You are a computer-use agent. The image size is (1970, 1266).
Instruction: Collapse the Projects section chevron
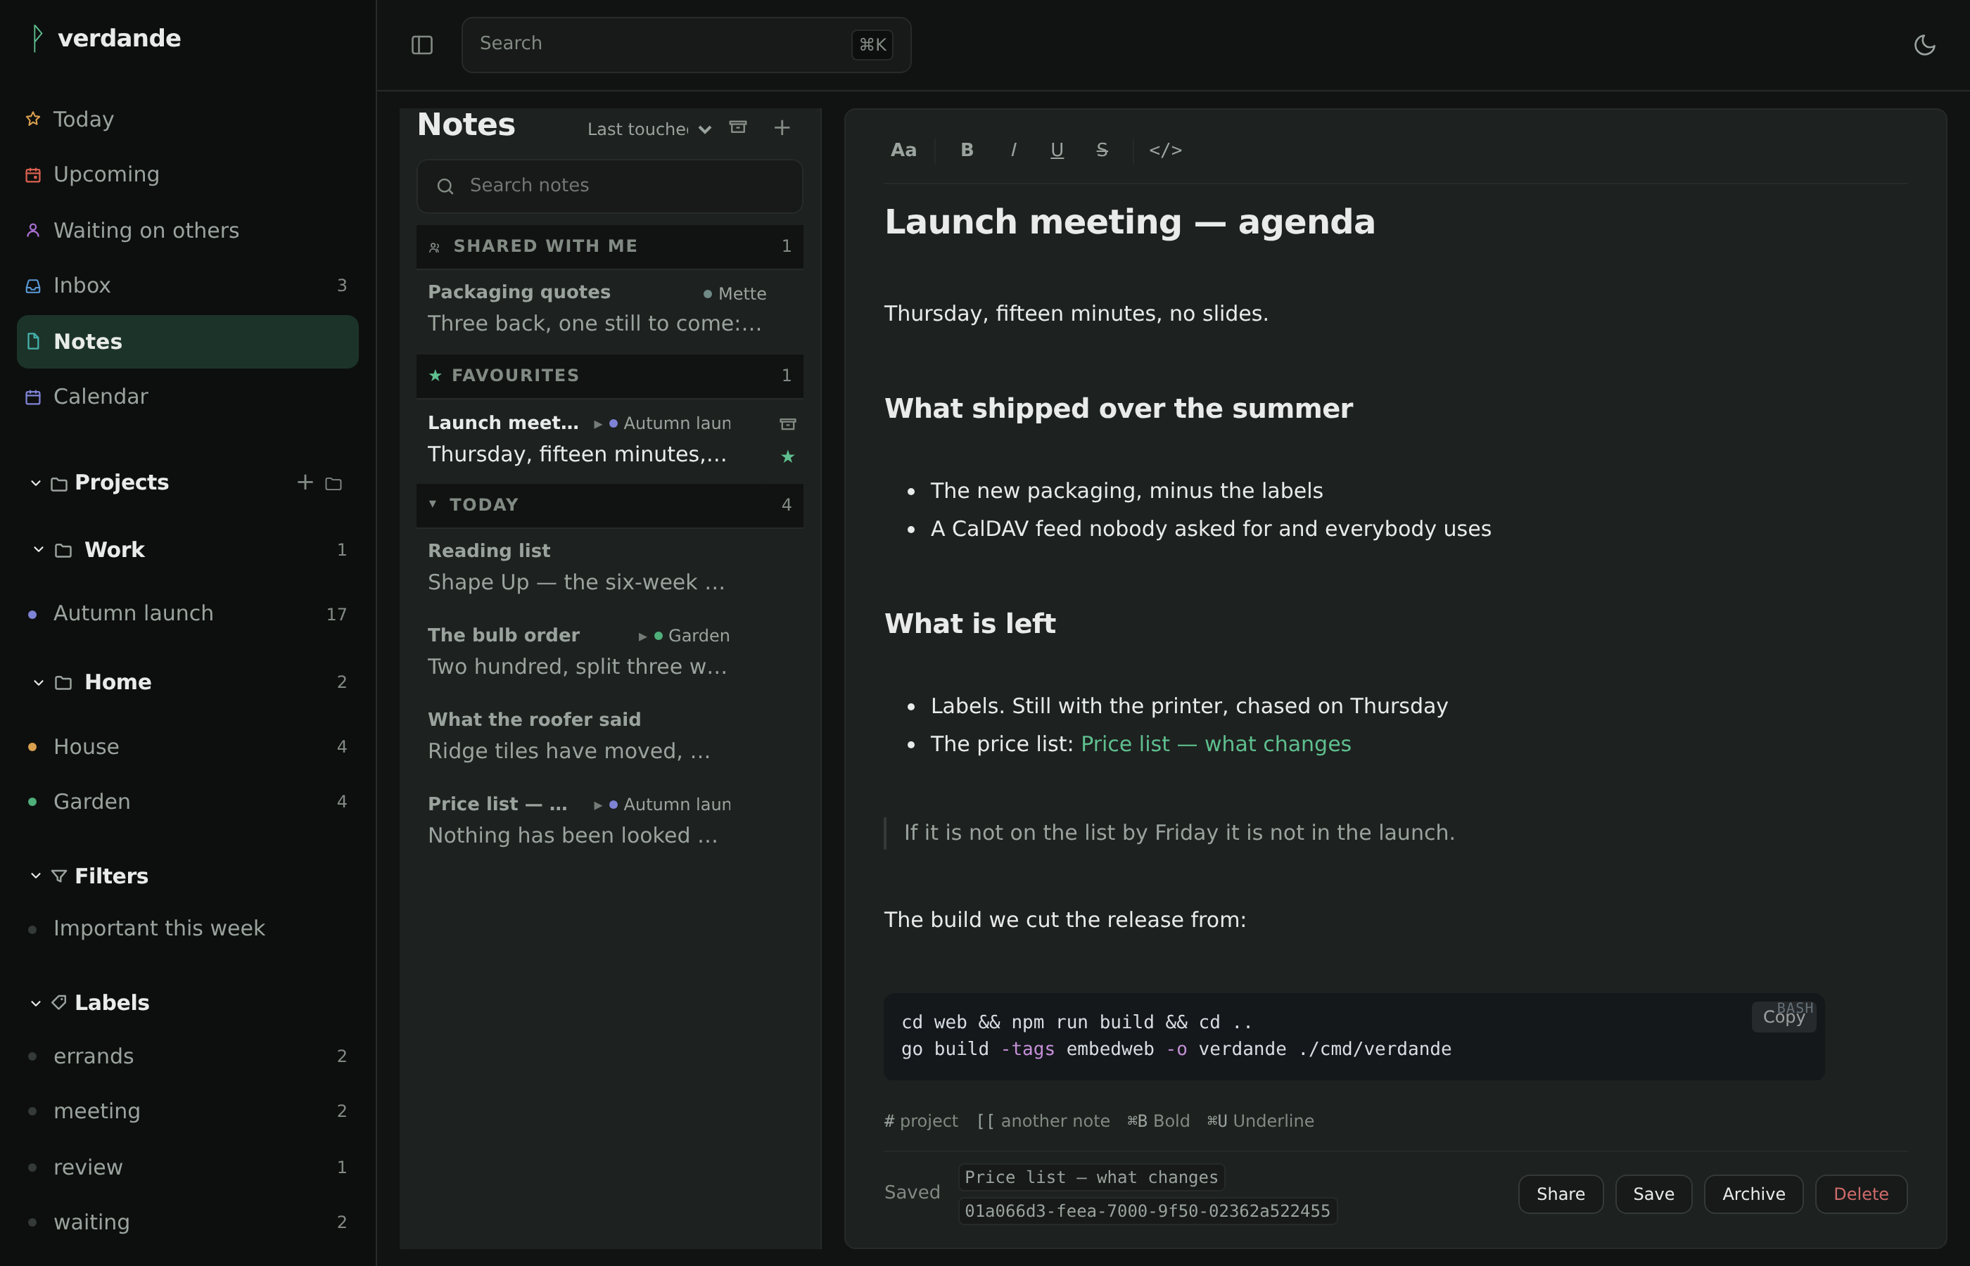coord(35,483)
